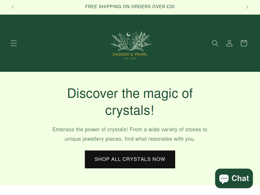Advance to the next announcement
260x195 pixels.
pyautogui.click(x=247, y=7)
